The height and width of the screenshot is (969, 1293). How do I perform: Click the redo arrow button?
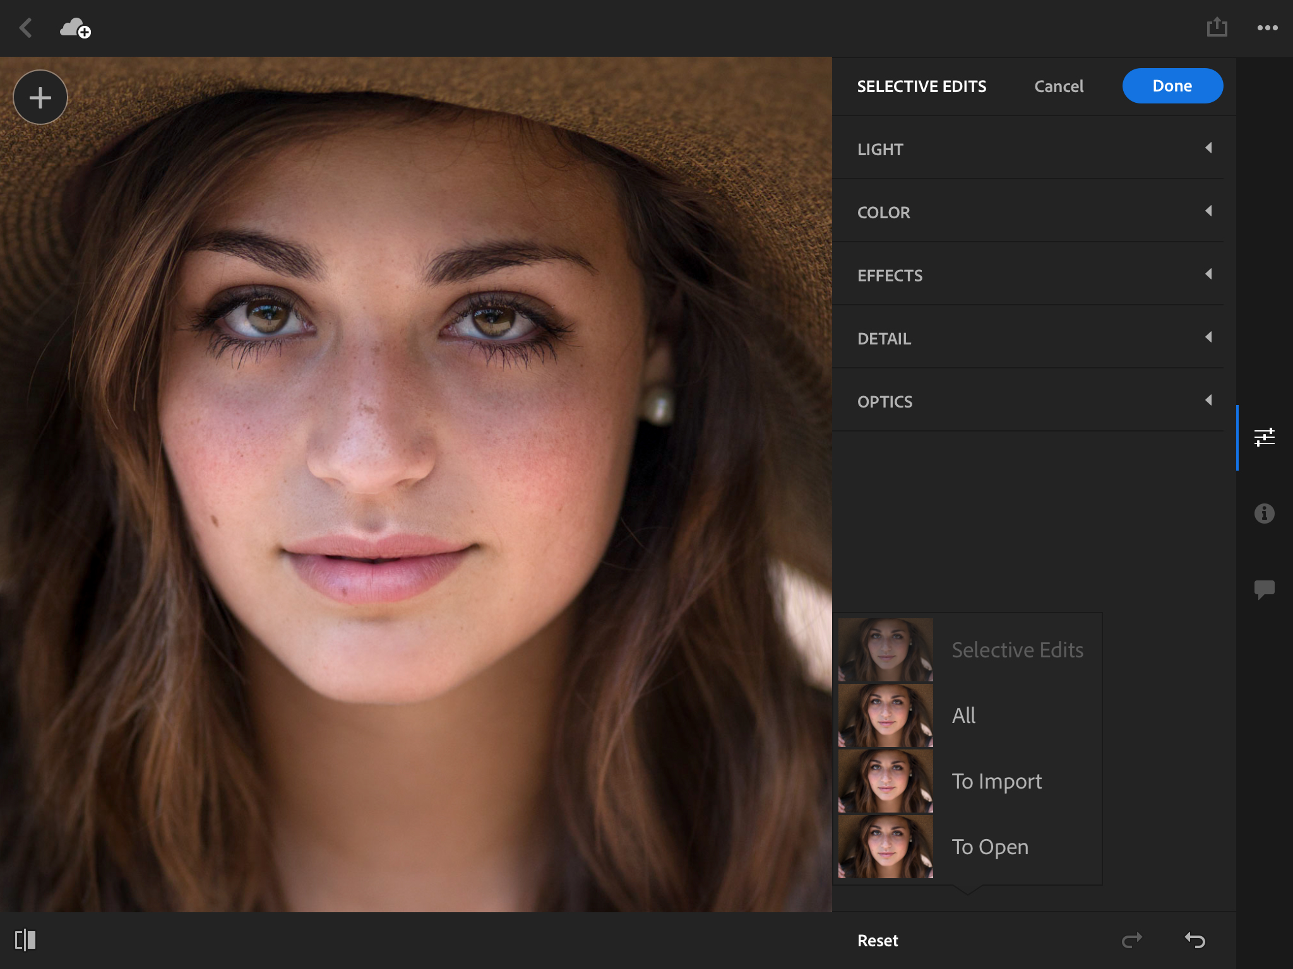pos(1133,941)
